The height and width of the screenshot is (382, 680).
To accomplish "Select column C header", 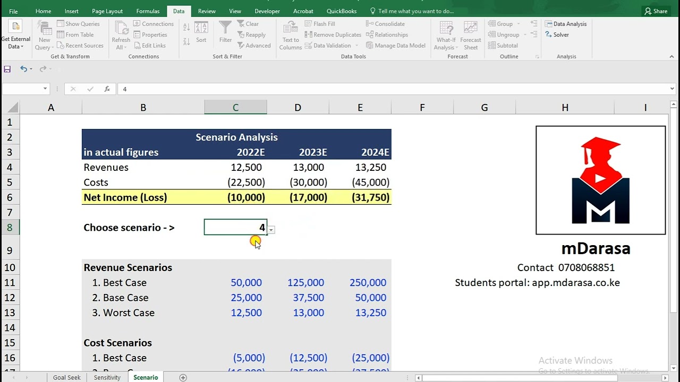I will (235, 108).
